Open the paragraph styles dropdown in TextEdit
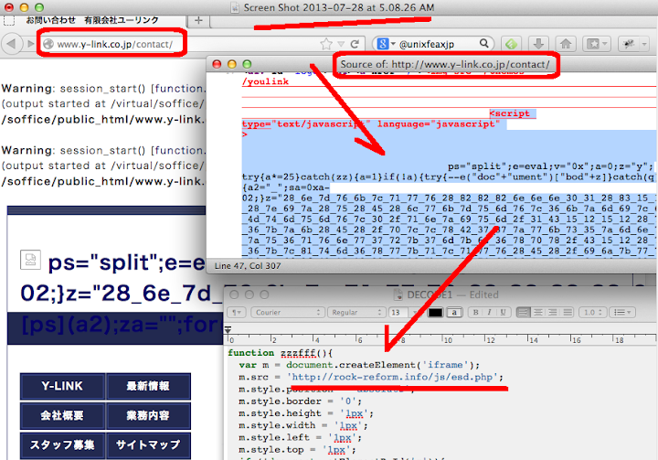 coord(237,312)
